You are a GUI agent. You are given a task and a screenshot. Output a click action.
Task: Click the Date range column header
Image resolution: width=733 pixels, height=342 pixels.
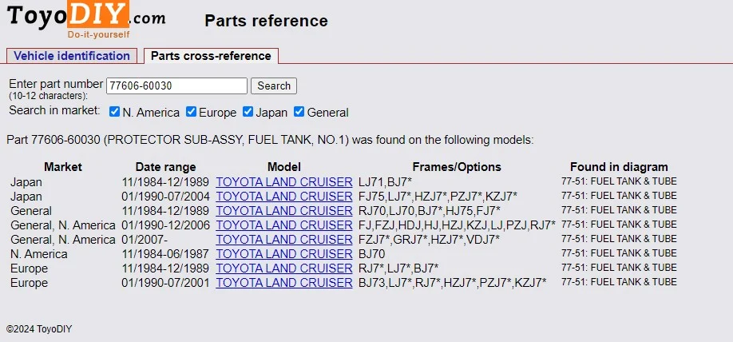[165, 167]
